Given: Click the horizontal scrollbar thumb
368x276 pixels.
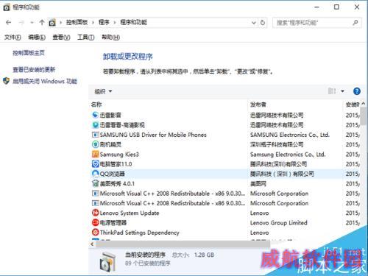Looking at the screenshot, I should [183, 244].
